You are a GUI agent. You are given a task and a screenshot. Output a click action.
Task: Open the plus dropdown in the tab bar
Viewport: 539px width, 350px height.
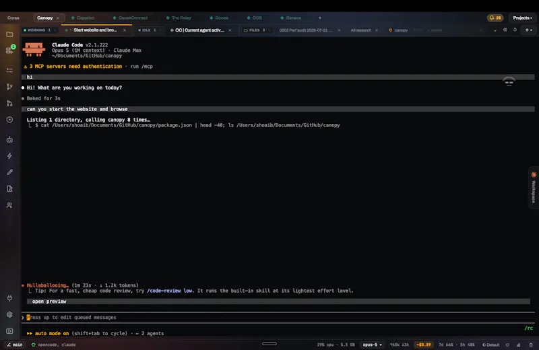coord(528,30)
